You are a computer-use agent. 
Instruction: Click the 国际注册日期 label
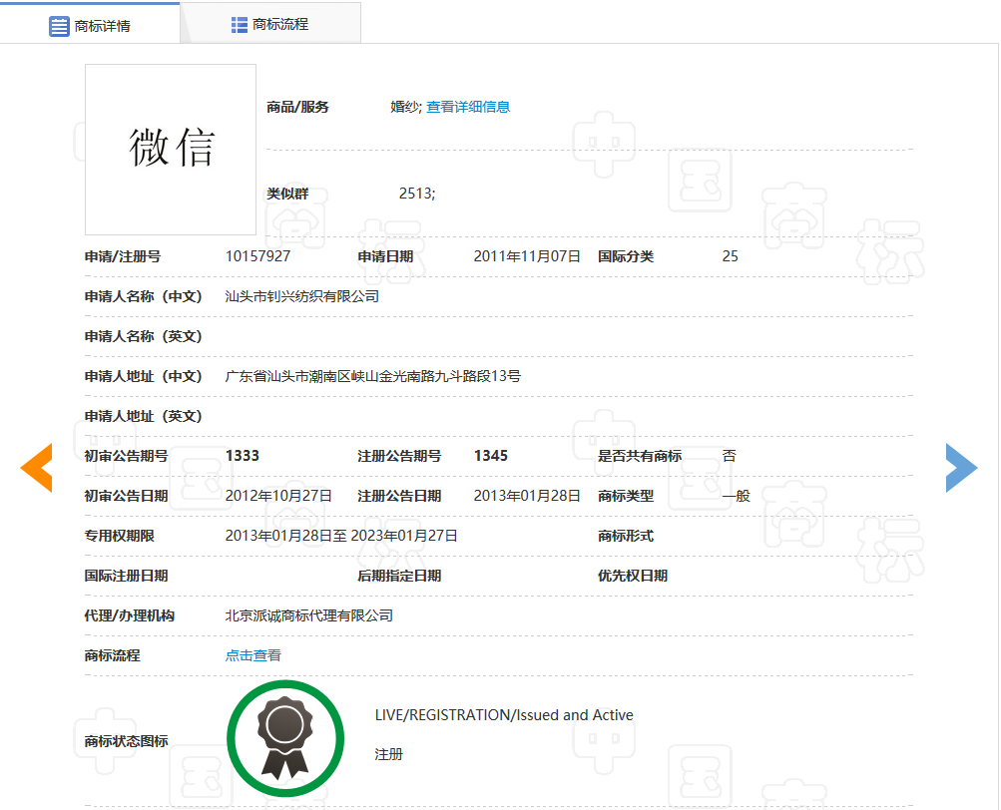(x=127, y=576)
